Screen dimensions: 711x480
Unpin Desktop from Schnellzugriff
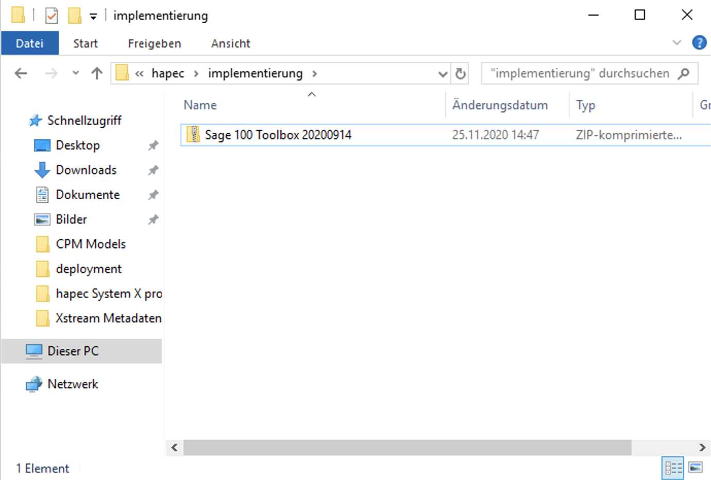click(153, 146)
